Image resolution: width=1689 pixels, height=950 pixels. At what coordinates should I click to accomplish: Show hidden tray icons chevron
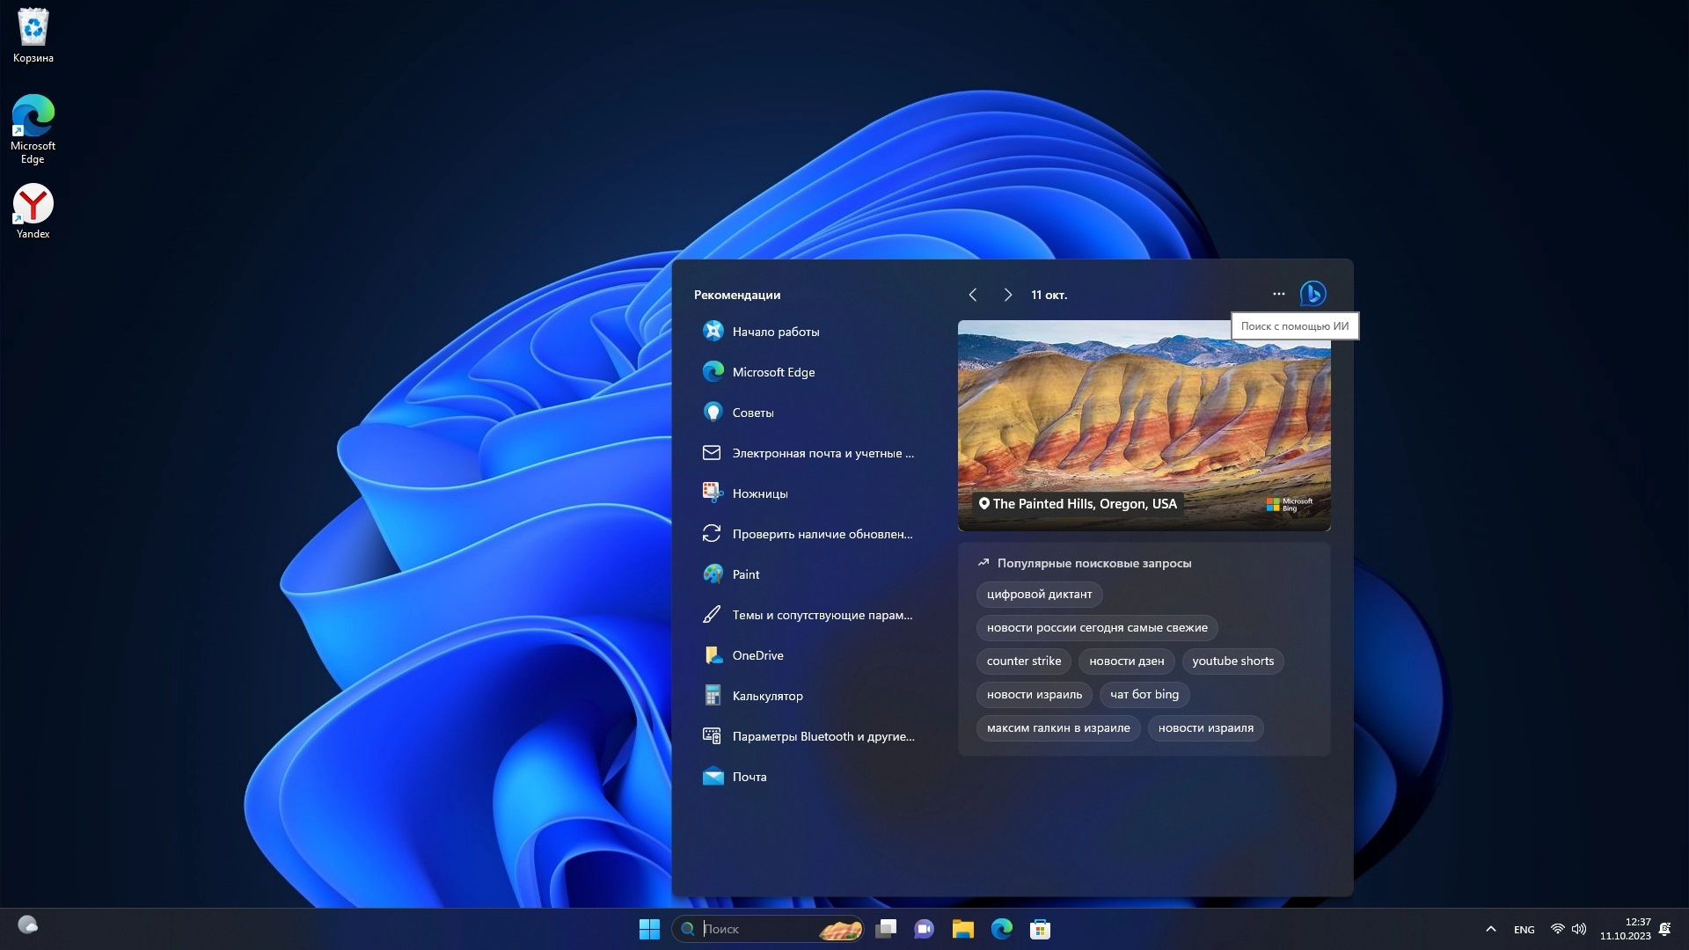[1490, 929]
